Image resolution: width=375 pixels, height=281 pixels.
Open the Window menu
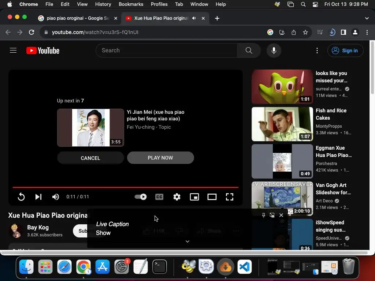pyautogui.click(x=199, y=4)
